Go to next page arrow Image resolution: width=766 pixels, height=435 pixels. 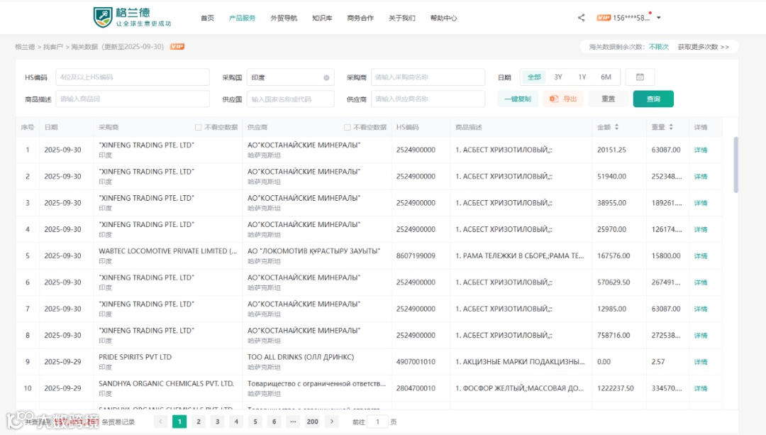[x=332, y=422]
